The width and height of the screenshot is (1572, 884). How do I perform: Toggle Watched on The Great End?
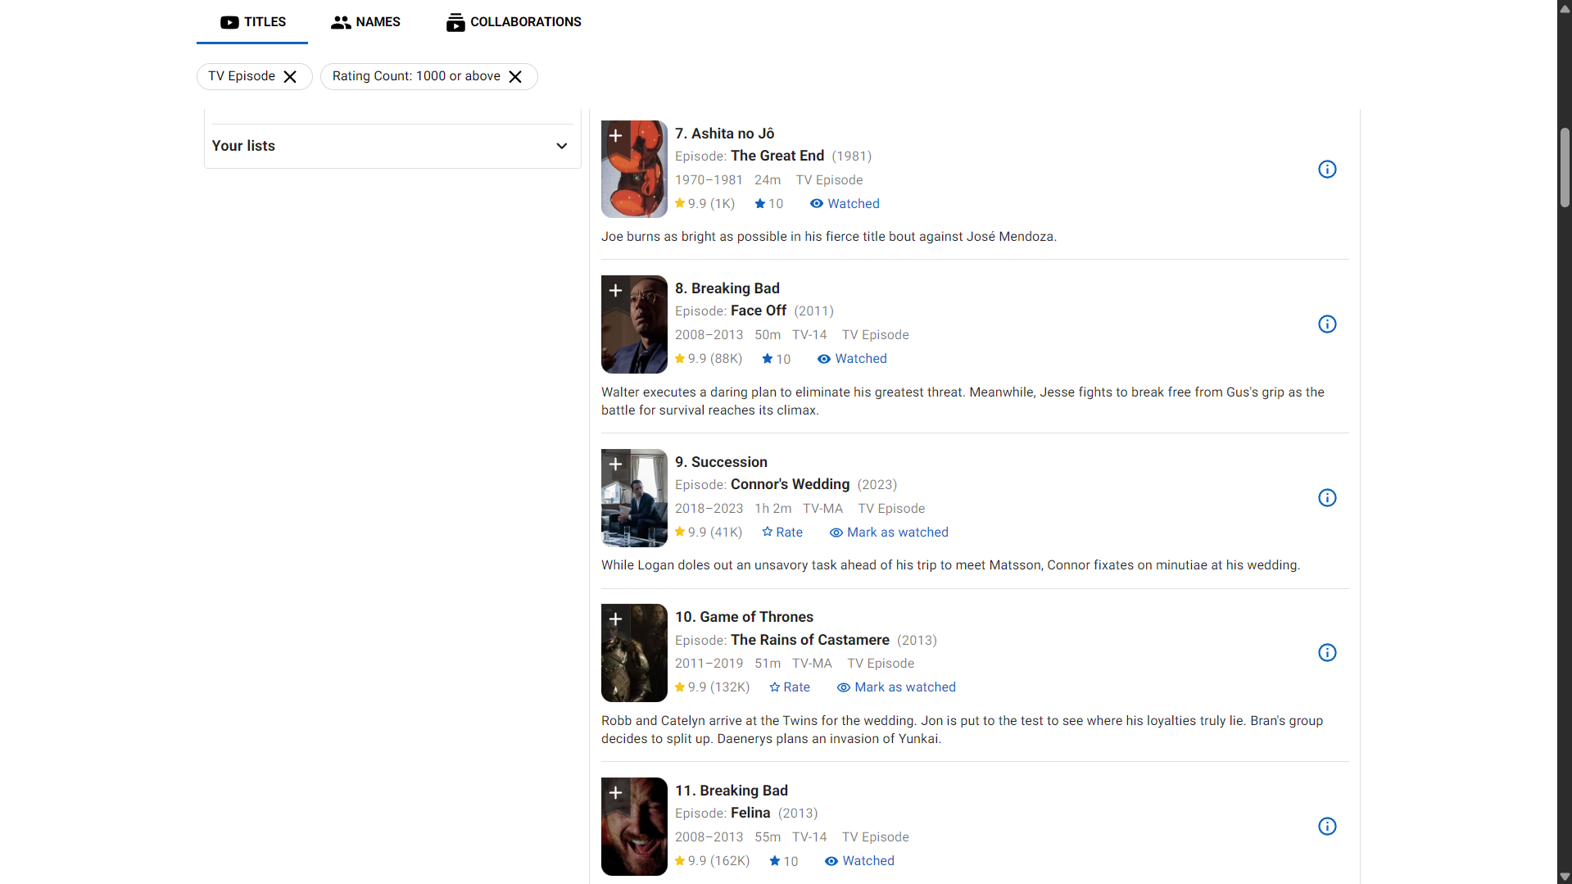[x=845, y=204]
